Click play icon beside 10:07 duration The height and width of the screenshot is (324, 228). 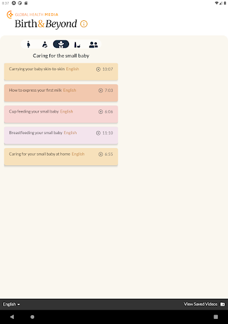[x=98, y=69]
